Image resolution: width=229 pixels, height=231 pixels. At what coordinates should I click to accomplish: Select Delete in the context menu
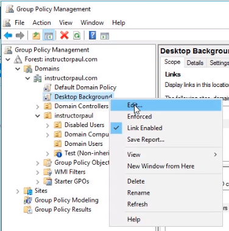coord(166,181)
